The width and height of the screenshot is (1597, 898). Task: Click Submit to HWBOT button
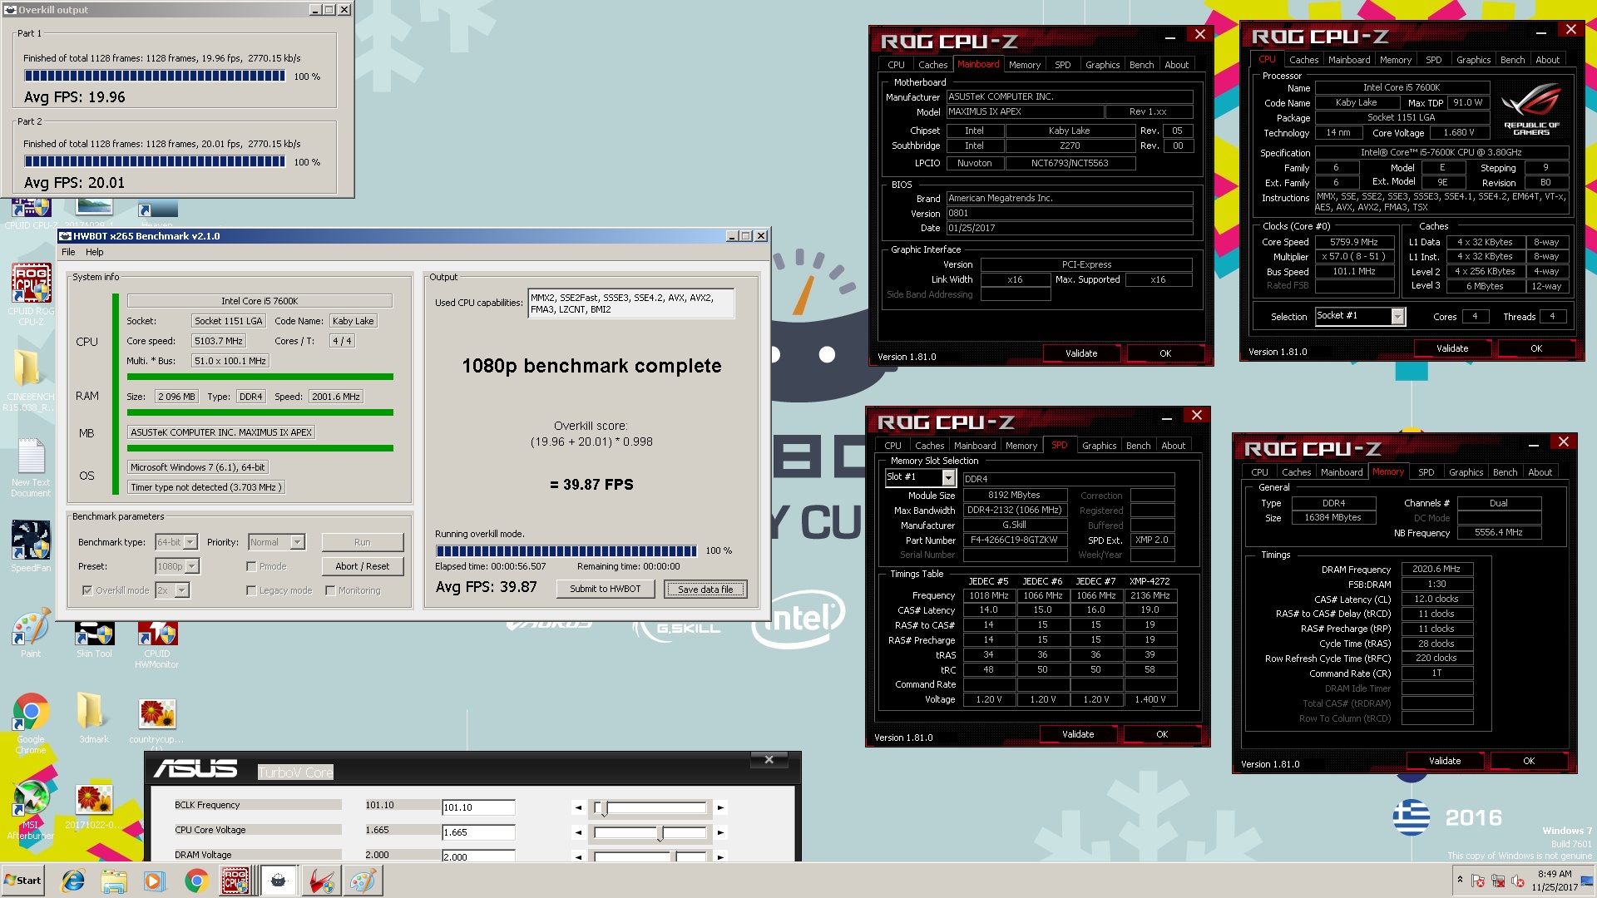(605, 589)
